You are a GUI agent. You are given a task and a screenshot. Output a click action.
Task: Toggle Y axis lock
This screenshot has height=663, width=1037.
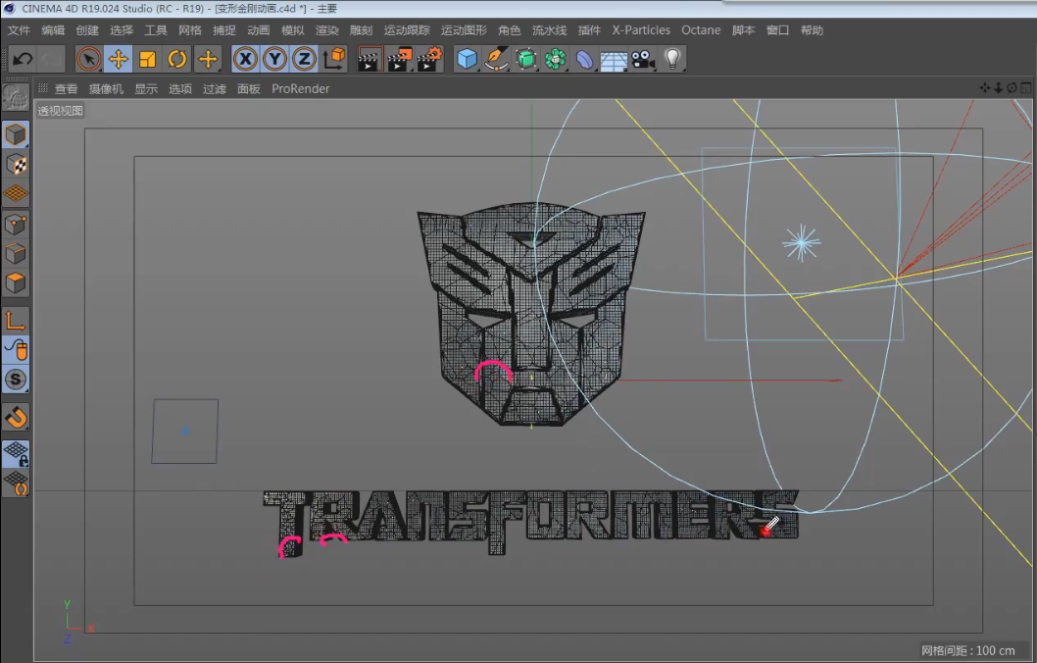click(x=274, y=59)
